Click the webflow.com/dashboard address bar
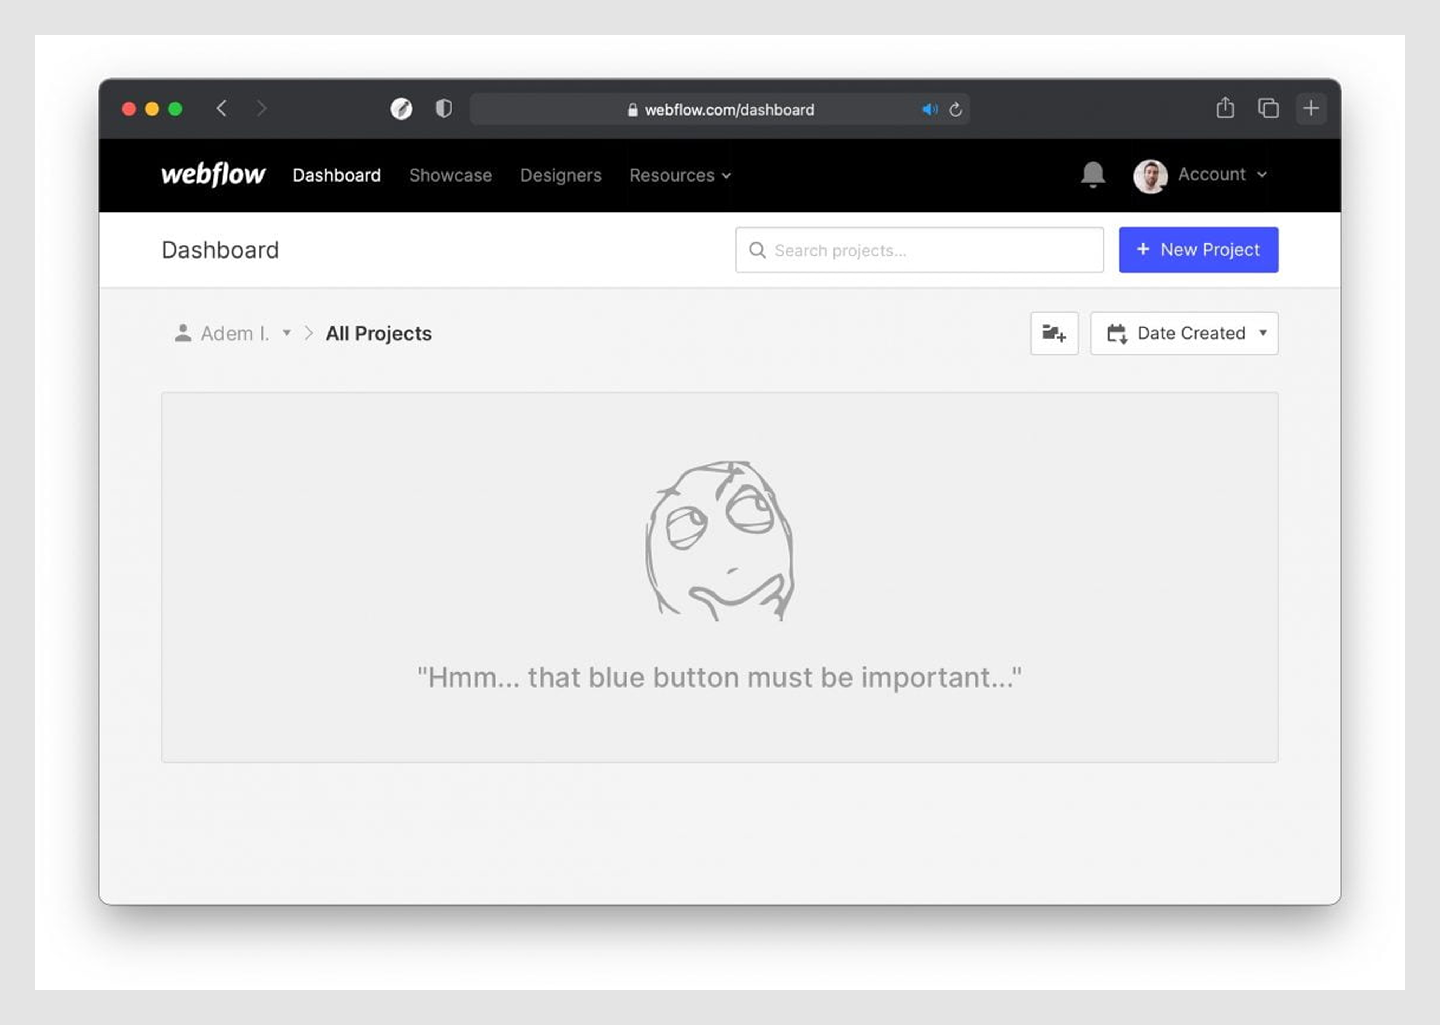 [x=719, y=109]
